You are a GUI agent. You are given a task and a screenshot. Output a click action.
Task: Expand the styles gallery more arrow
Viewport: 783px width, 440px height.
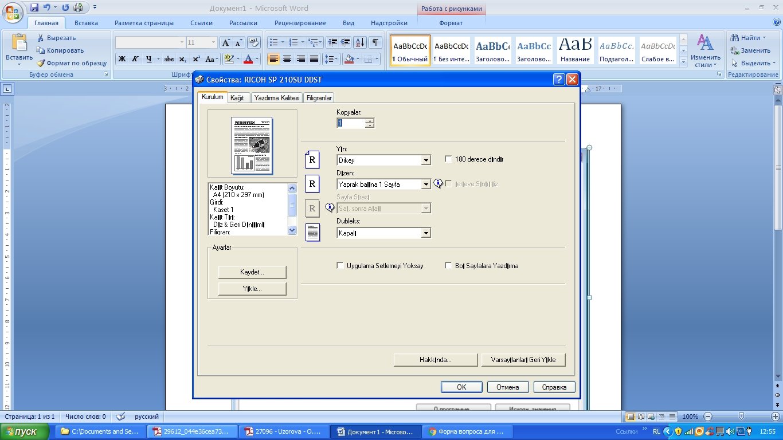point(683,62)
